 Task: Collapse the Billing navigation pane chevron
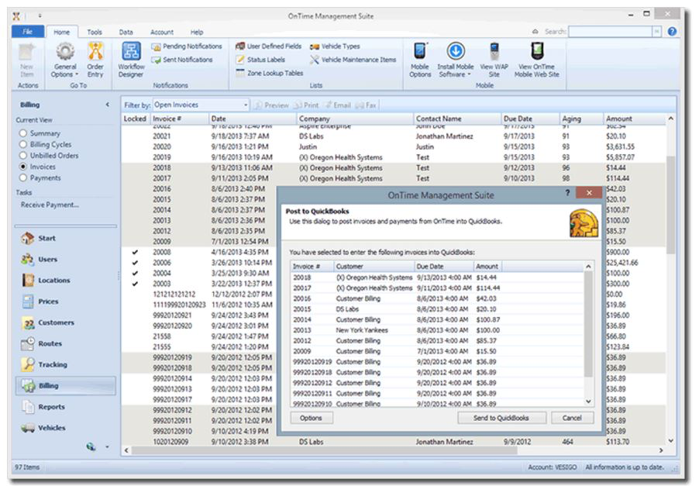click(x=108, y=105)
